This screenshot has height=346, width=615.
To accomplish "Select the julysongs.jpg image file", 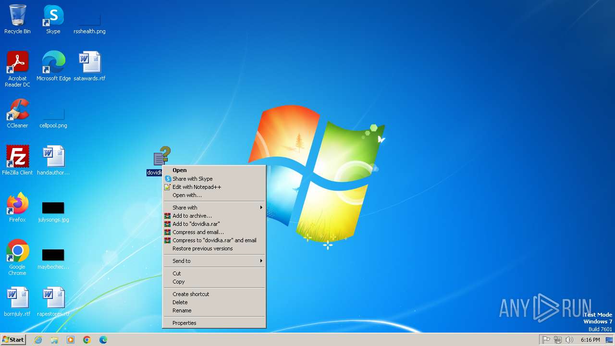I will (x=53, y=211).
